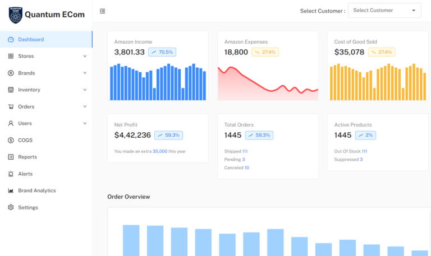Viewport: 431px width, 256px height.
Task: Click the Stores grid icon in sidebar
Action: coord(11,56)
